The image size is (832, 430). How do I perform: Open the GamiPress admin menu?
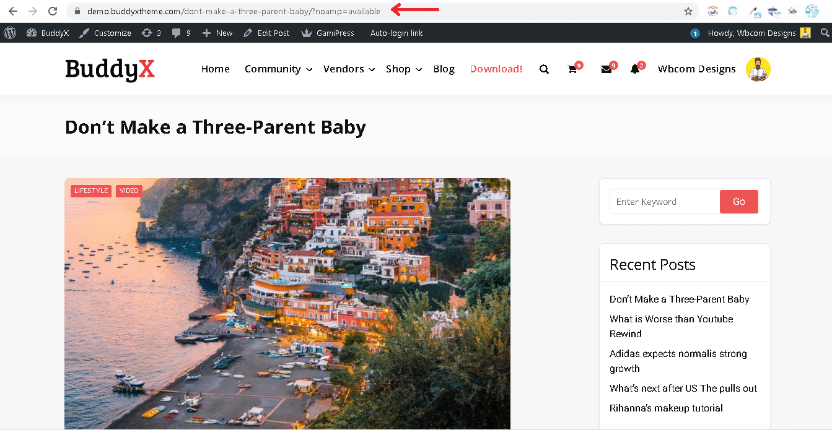(328, 33)
